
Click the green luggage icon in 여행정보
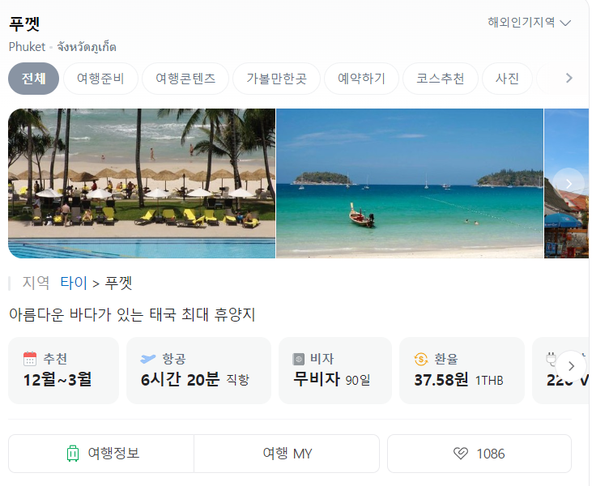[x=73, y=454]
